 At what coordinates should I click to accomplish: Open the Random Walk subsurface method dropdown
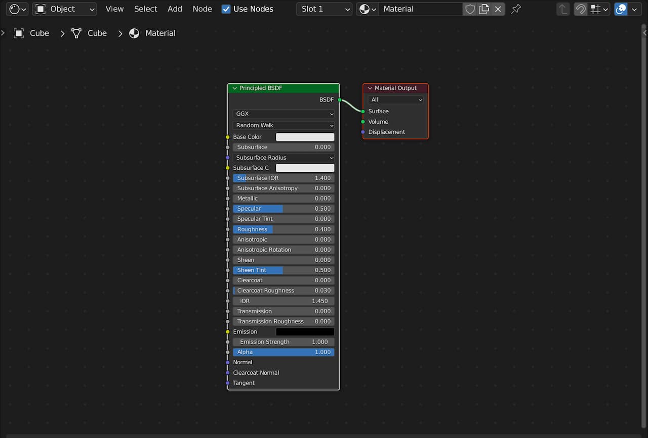pyautogui.click(x=283, y=125)
